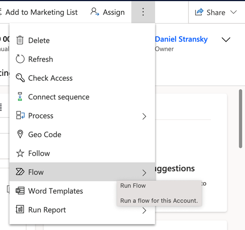Click the Follow star icon
Screen dimensions: 245x230
[x=20, y=153]
